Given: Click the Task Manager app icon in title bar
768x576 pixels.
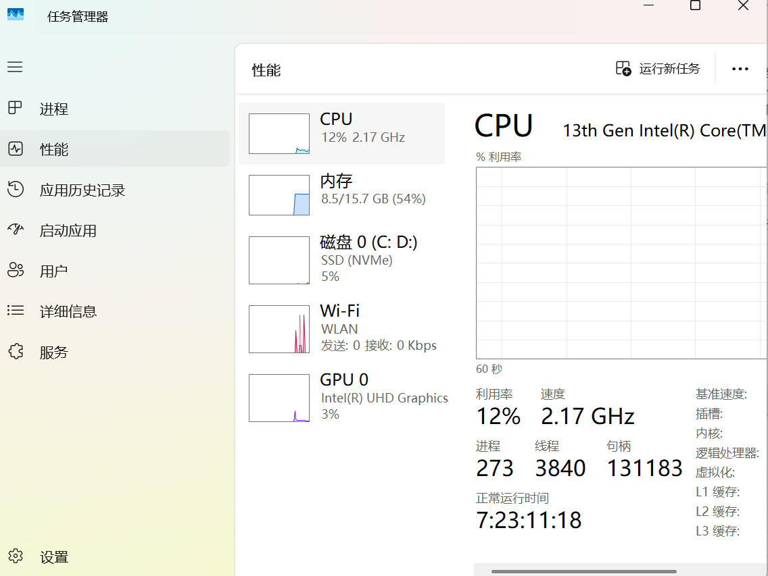Looking at the screenshot, I should (x=15, y=14).
